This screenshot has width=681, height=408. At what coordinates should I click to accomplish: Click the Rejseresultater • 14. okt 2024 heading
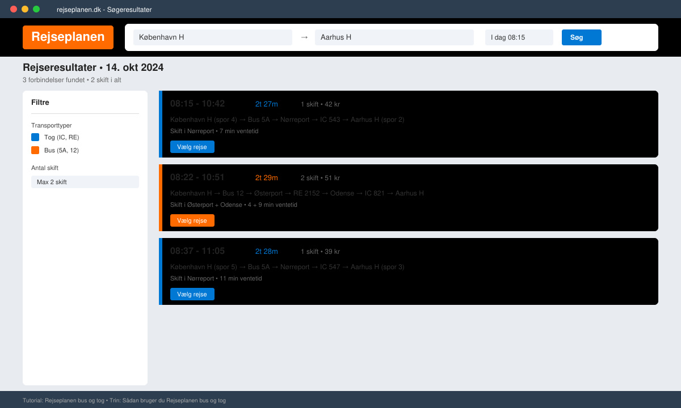(x=93, y=67)
